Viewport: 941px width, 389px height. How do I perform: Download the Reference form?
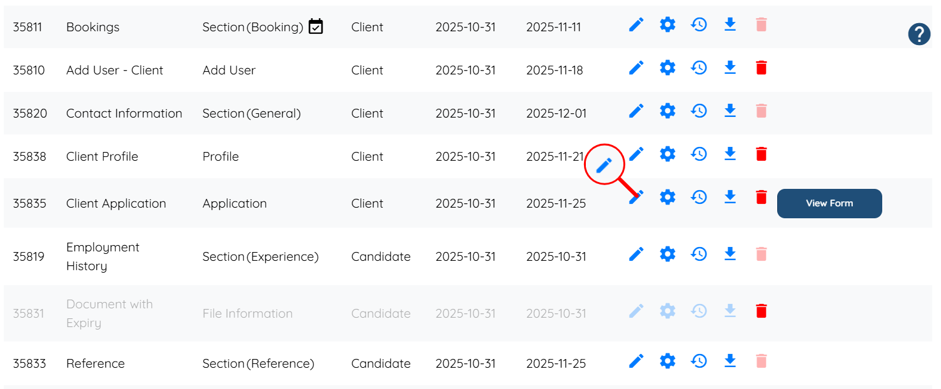730,361
